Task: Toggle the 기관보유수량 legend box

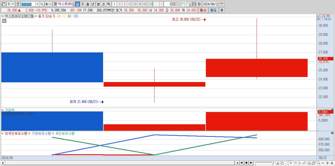Action: (30, 133)
